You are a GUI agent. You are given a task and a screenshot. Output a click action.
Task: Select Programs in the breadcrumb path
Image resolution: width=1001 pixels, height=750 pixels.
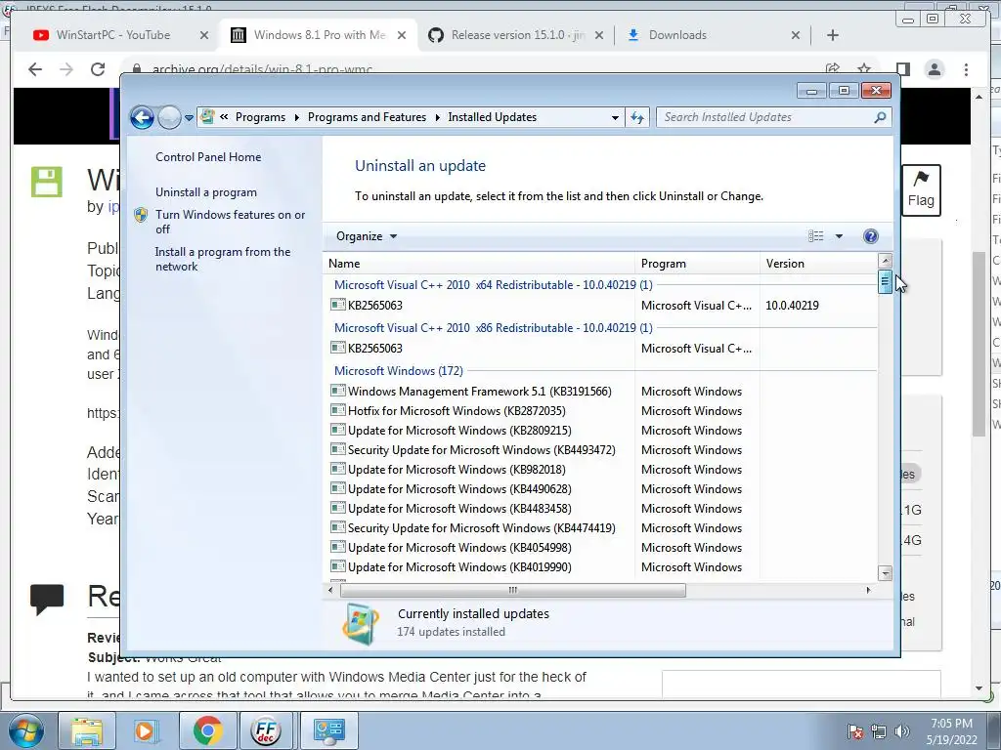(x=260, y=117)
